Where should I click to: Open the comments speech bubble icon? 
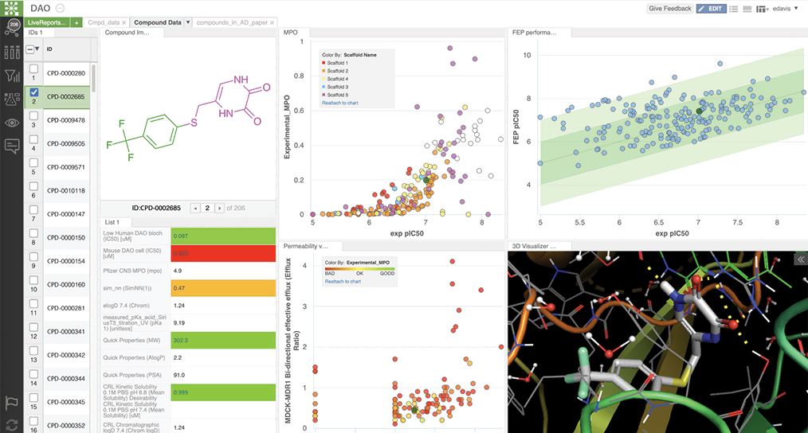[x=13, y=146]
